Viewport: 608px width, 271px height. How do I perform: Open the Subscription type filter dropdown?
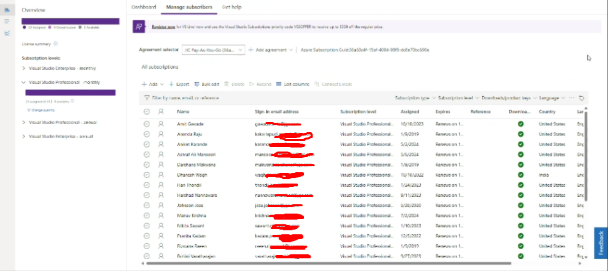[415, 98]
